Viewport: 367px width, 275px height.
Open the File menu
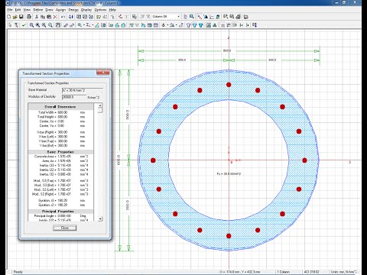10,10
